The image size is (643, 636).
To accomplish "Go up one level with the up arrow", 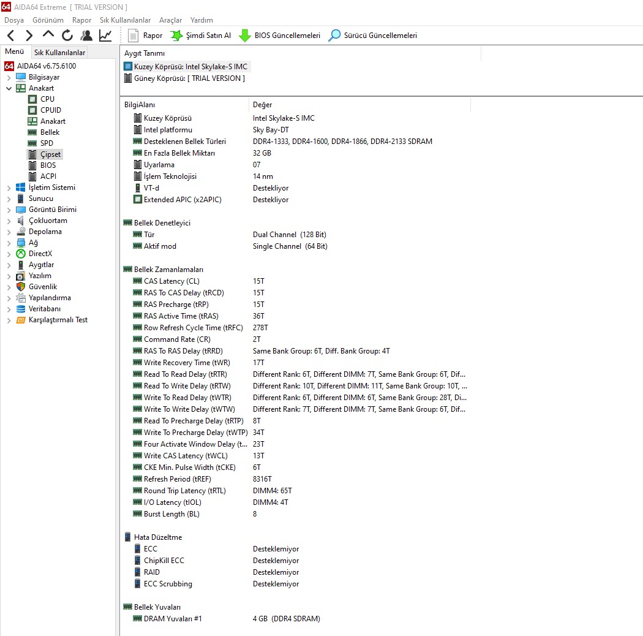I will pos(48,35).
